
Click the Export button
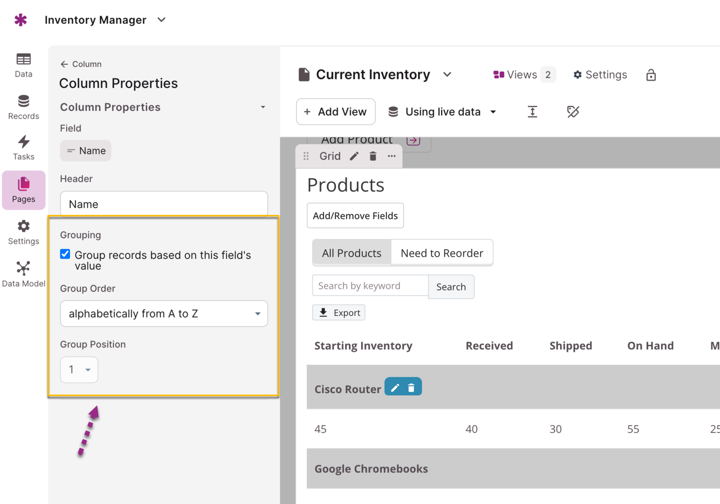pyautogui.click(x=339, y=313)
